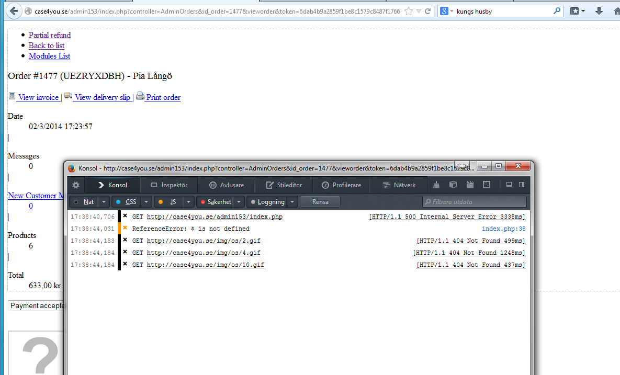Toggle the Säkerhet log filter
Screen dimensions: 620x375
[x=215, y=202]
